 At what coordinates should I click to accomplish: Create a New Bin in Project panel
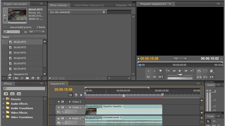[x=27, y=78]
